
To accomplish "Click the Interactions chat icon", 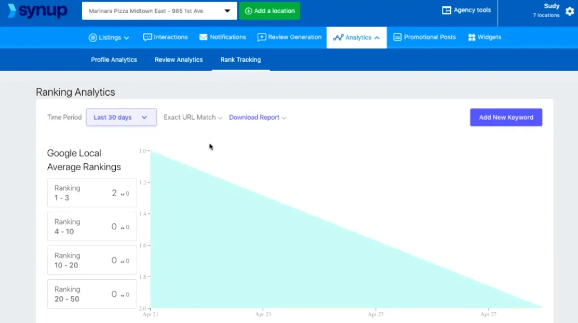I will (147, 37).
